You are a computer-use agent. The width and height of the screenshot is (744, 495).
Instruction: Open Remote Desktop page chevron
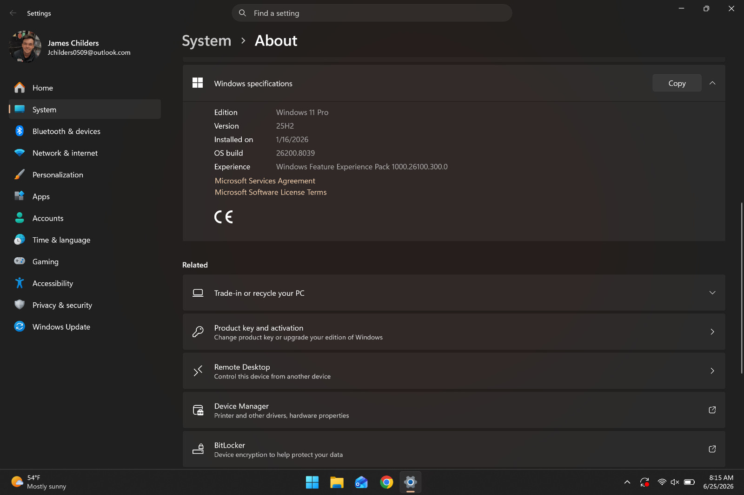point(712,371)
